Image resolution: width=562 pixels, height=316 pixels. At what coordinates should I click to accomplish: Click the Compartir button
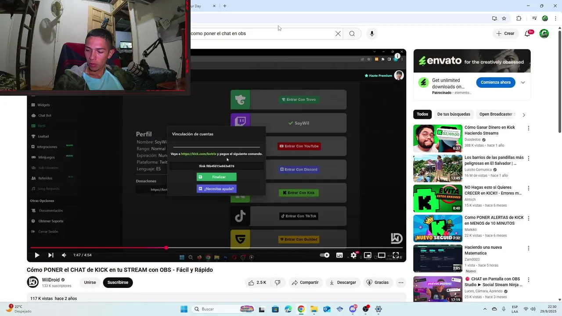(x=305, y=282)
